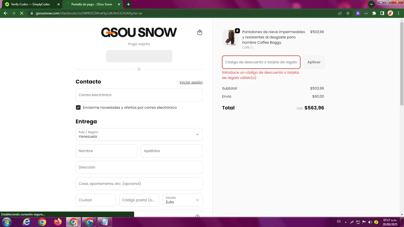The width and height of the screenshot is (404, 227).
Task: Click the taskbar clock 07:17 a.m.
Action: pyautogui.click(x=390, y=222)
